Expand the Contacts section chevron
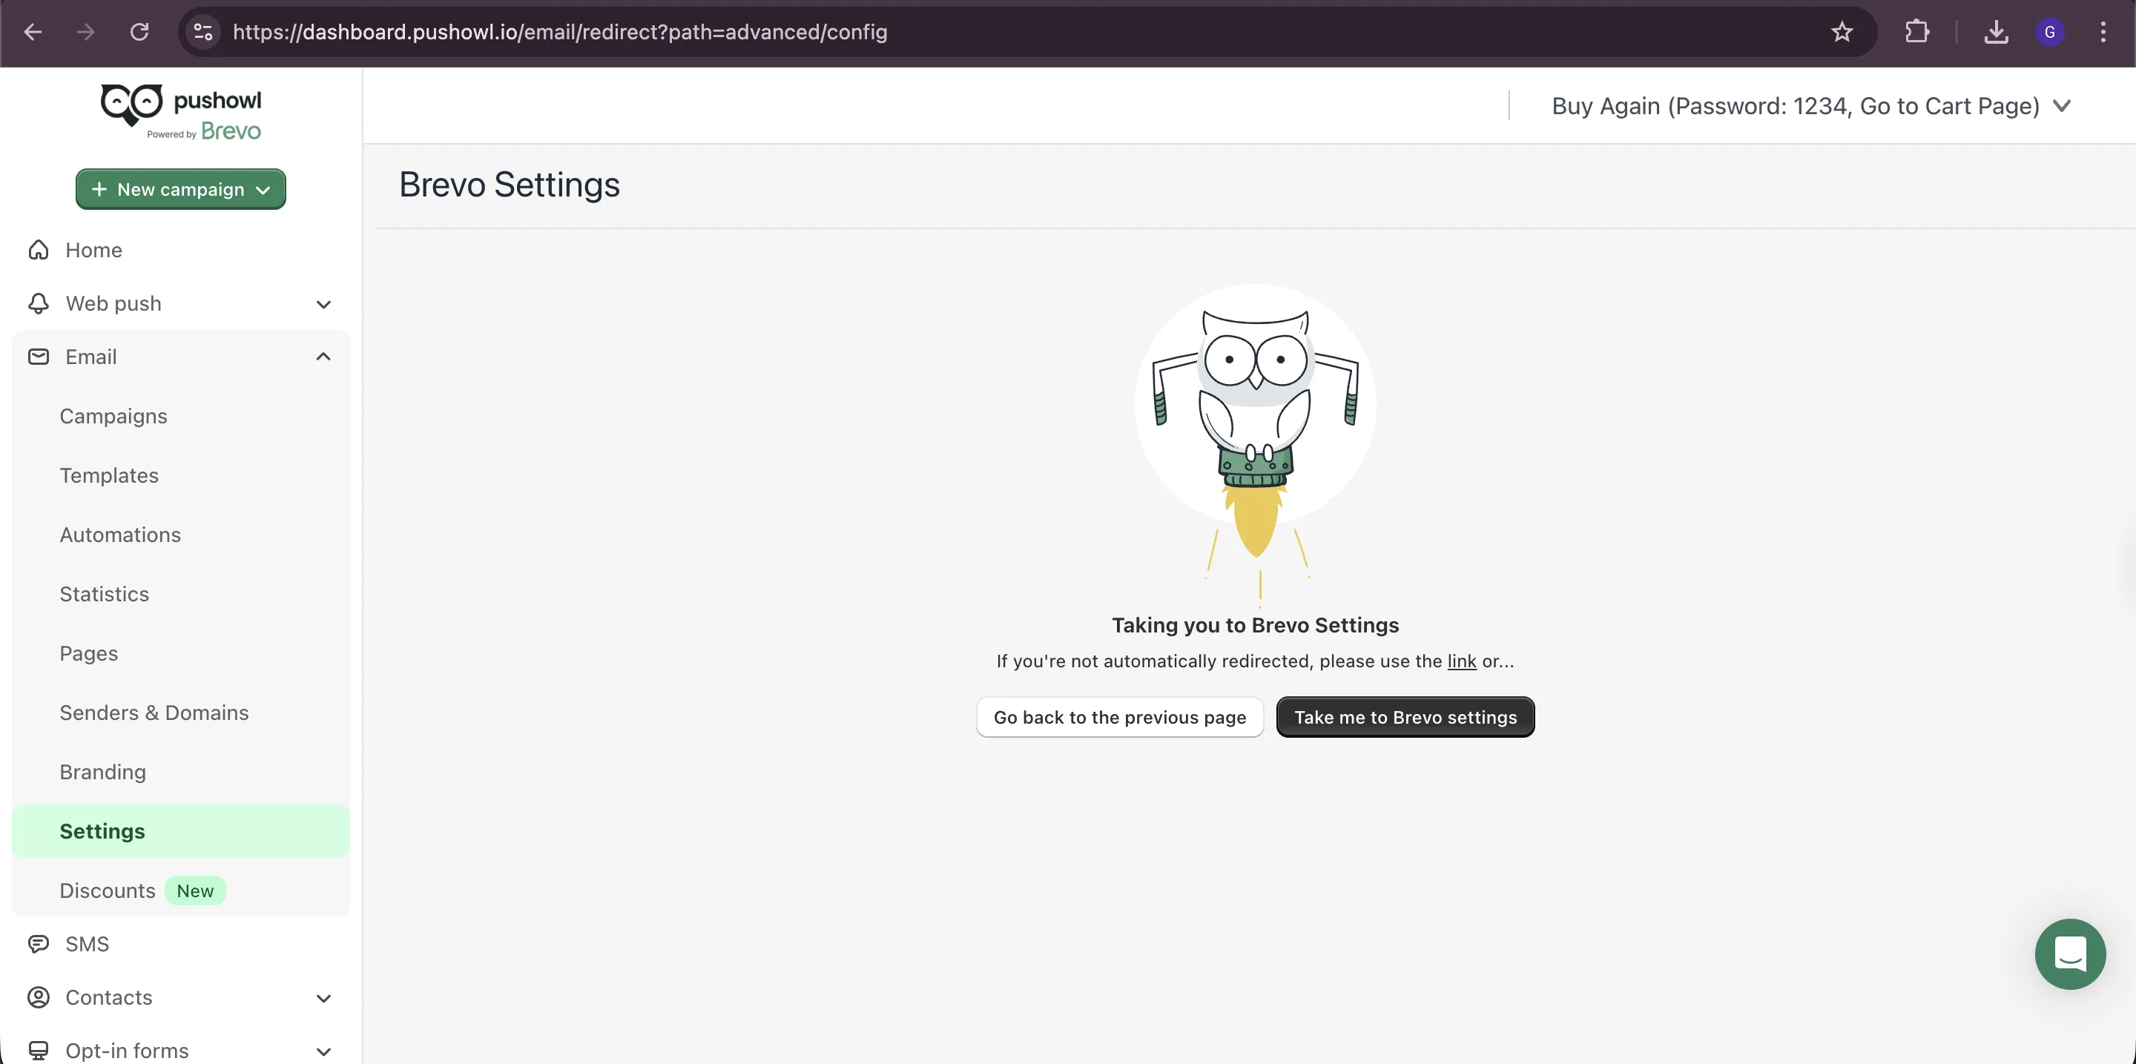Screen dimensions: 2136x1064 tap(323, 999)
